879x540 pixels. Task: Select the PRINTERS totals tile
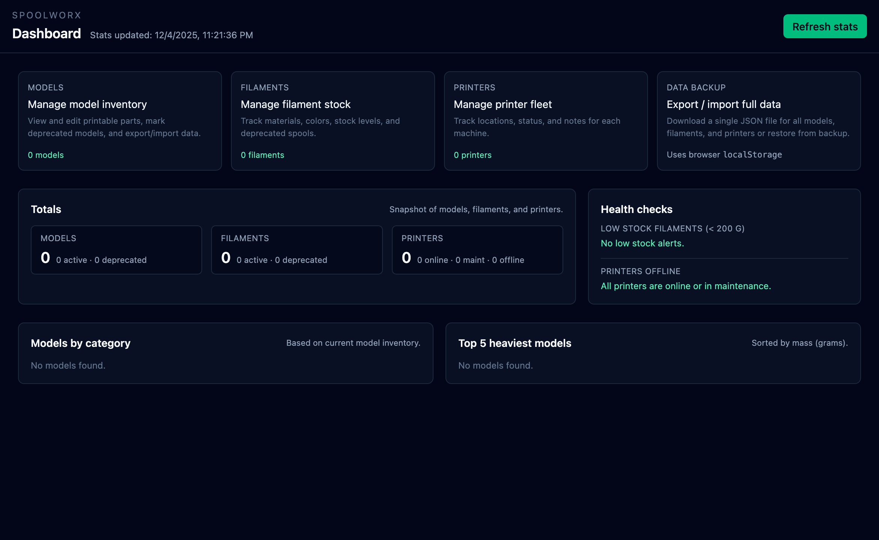(x=477, y=250)
